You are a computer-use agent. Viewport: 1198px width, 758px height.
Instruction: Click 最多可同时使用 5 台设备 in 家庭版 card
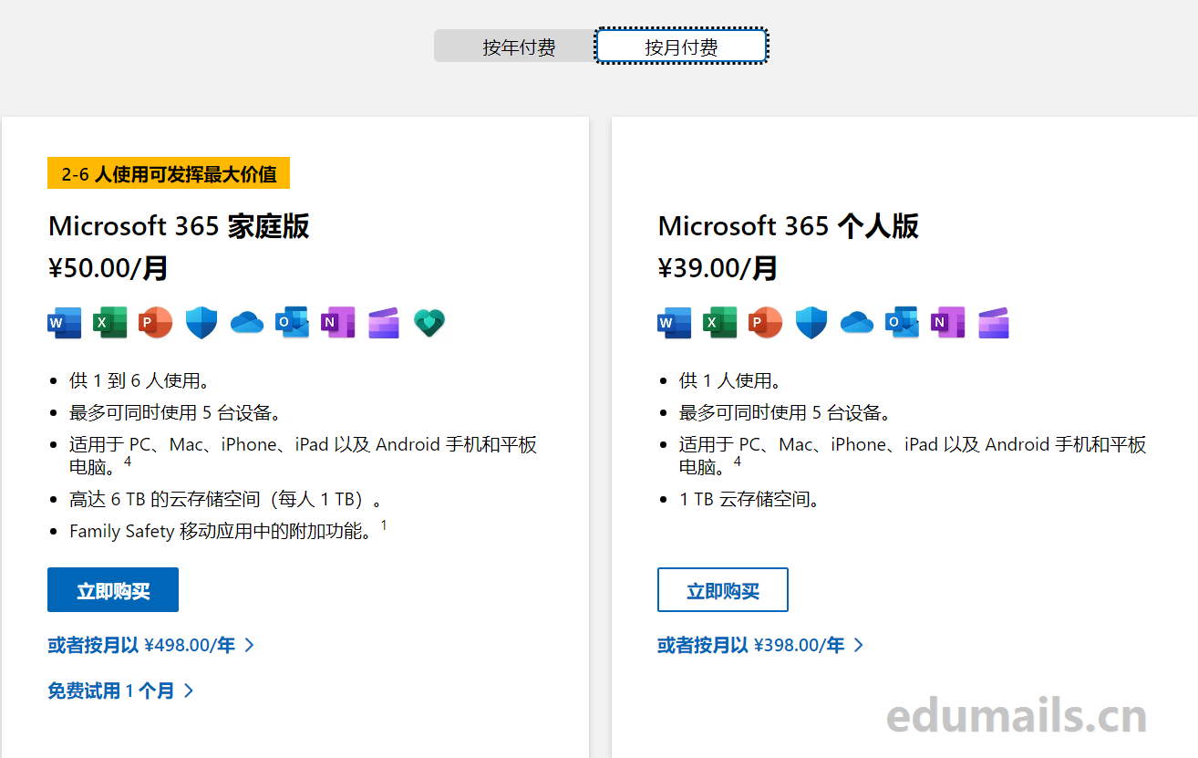(175, 412)
